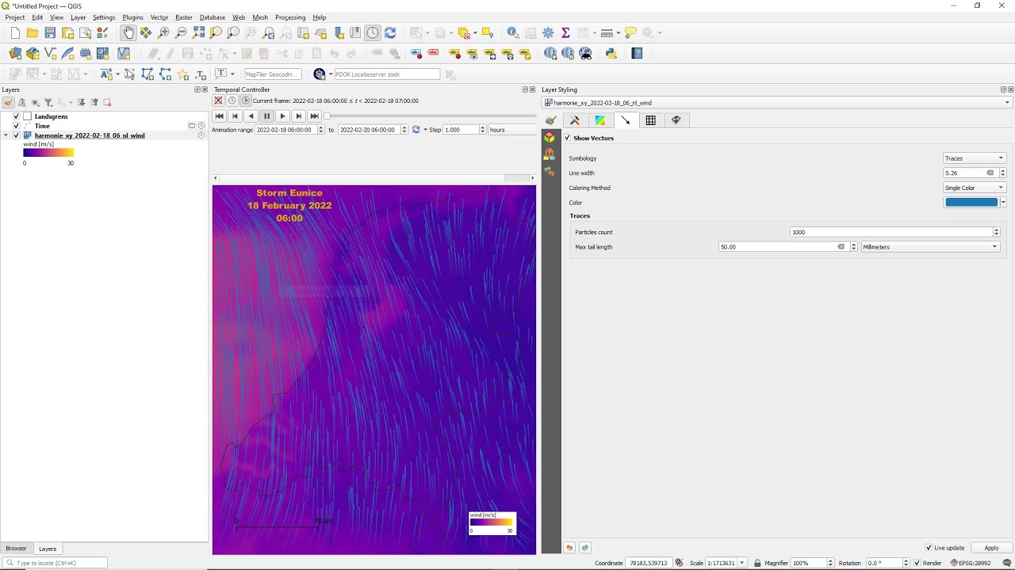Open the Scale dropdown in status bar
Screen dimensions: 1015x570
click(741, 563)
